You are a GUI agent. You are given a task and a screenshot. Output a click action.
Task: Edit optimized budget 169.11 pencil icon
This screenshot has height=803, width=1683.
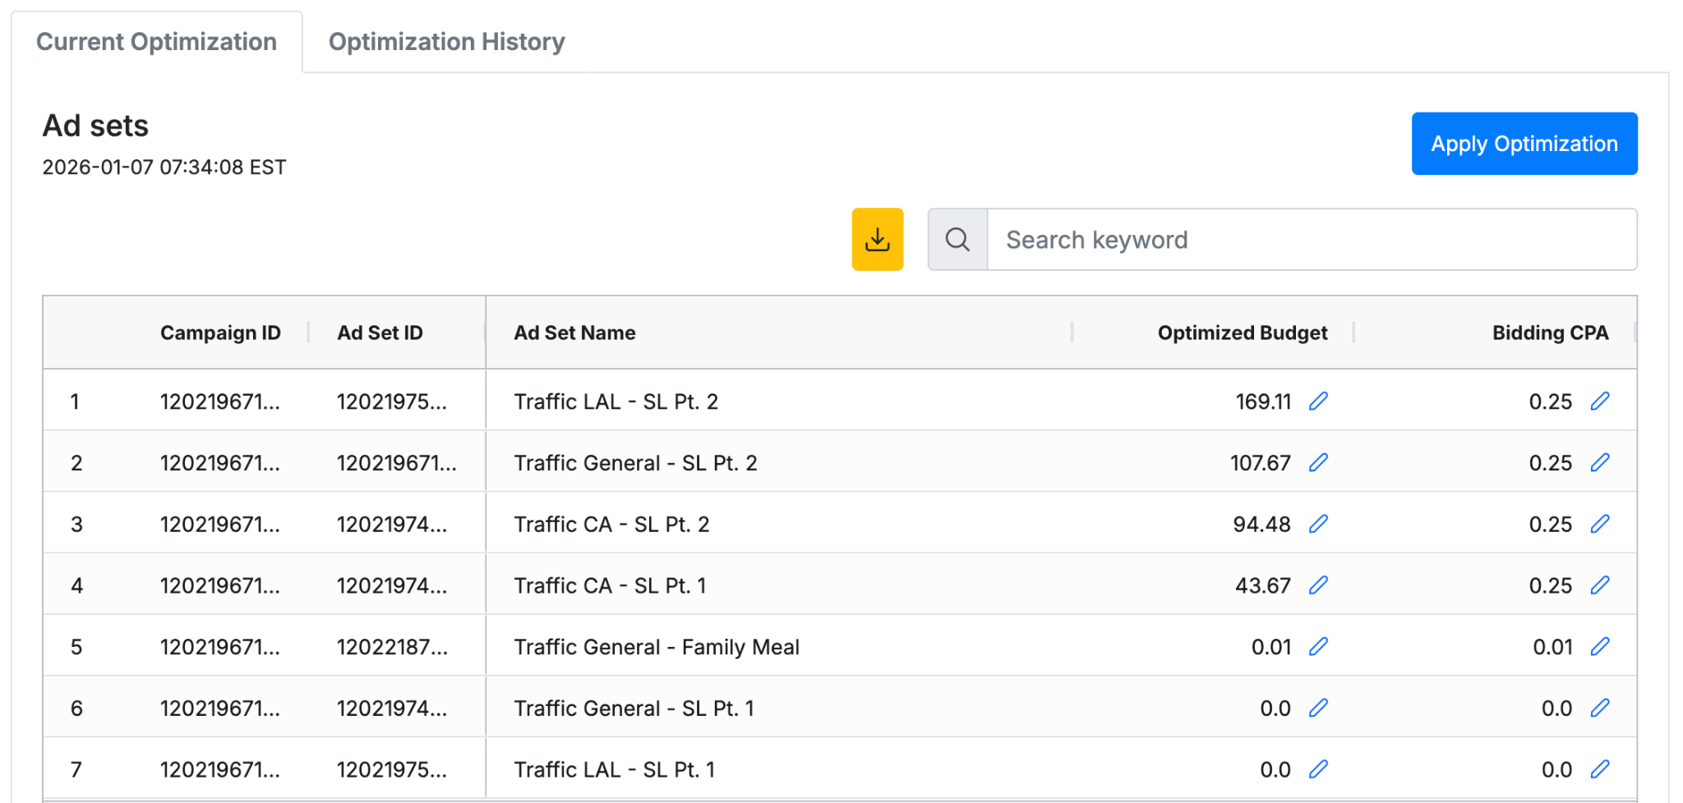click(1318, 401)
